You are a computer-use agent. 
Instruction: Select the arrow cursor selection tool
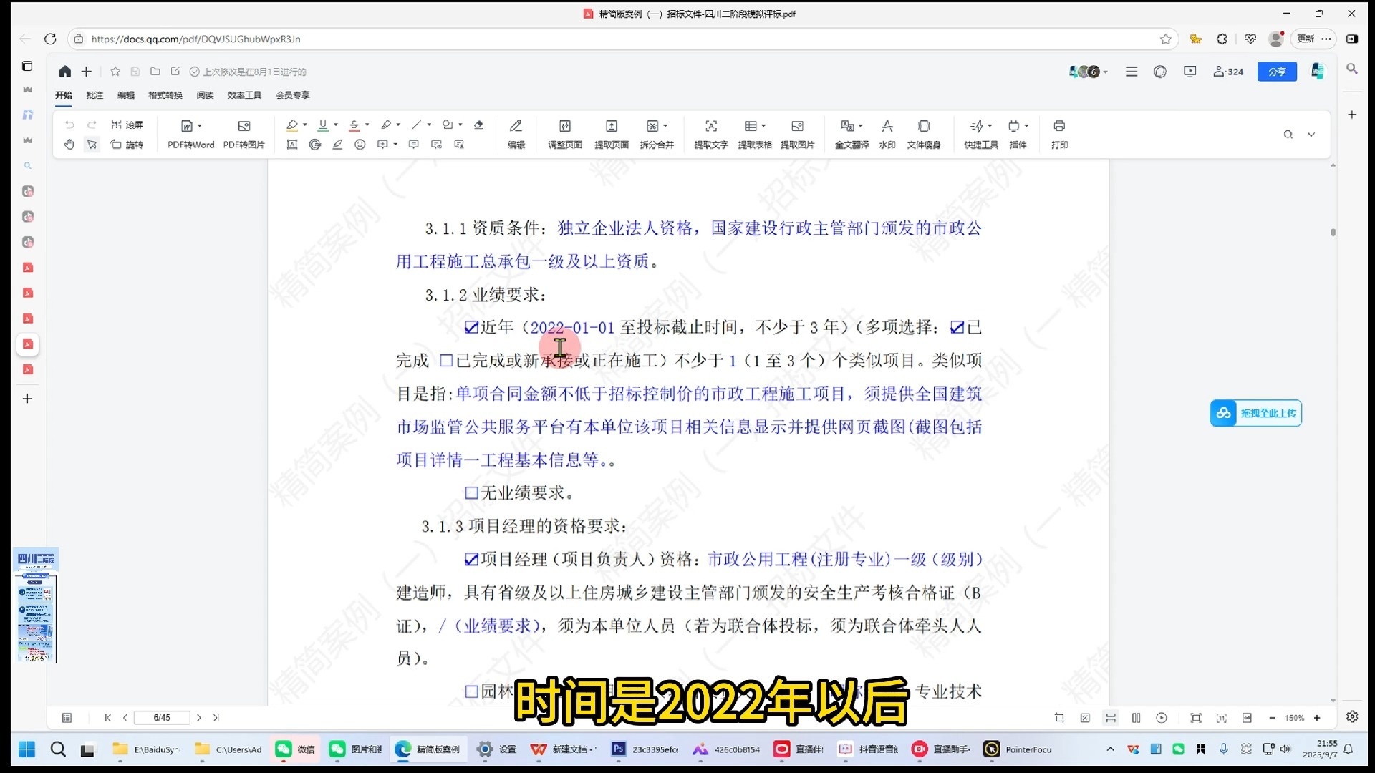[x=92, y=145]
